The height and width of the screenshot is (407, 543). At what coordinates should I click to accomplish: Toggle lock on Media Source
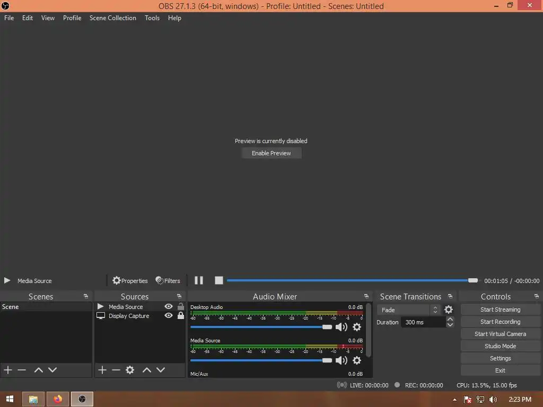pyautogui.click(x=181, y=306)
